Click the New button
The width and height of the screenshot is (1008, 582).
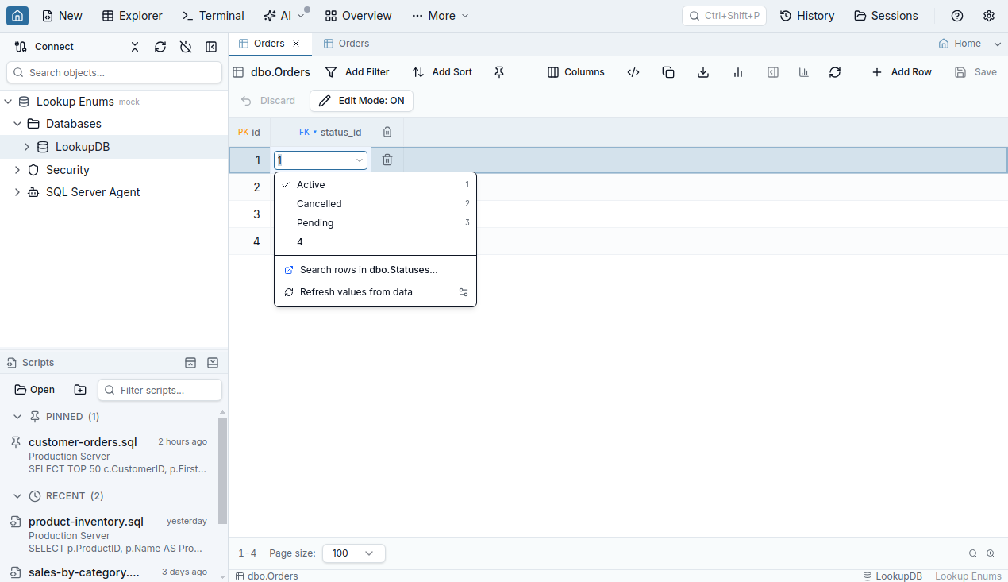pyautogui.click(x=62, y=16)
